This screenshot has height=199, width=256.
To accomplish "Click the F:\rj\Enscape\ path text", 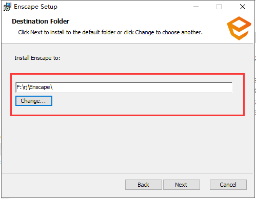I will [x=34, y=87].
